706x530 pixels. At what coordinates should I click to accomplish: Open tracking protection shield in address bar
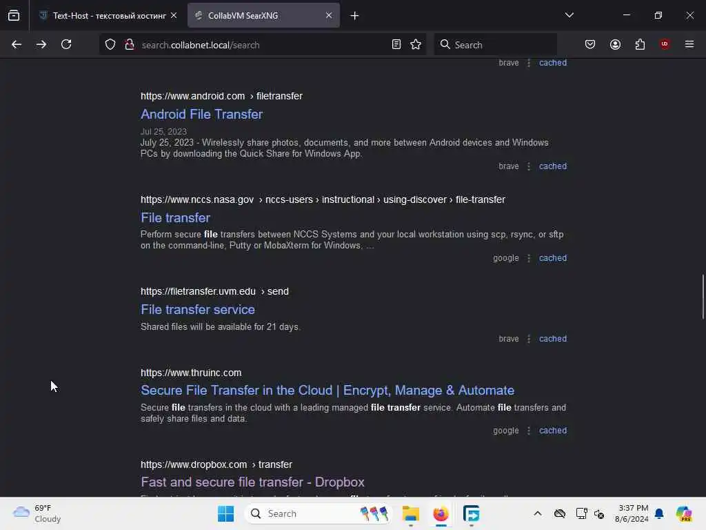[110, 45]
